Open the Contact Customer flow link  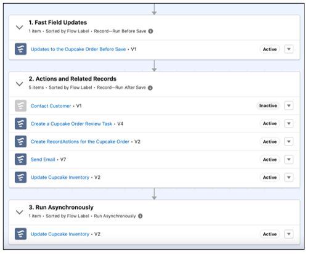(51, 106)
